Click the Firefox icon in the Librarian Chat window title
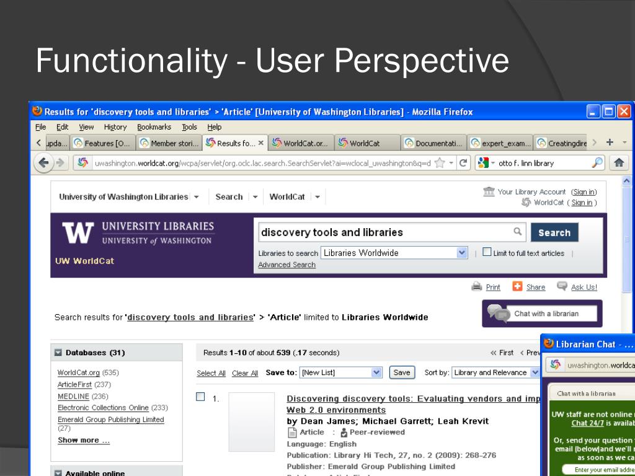The width and height of the screenshot is (635, 476). tap(549, 343)
